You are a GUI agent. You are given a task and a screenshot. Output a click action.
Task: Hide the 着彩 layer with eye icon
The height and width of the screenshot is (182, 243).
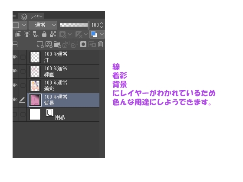(x=15, y=85)
